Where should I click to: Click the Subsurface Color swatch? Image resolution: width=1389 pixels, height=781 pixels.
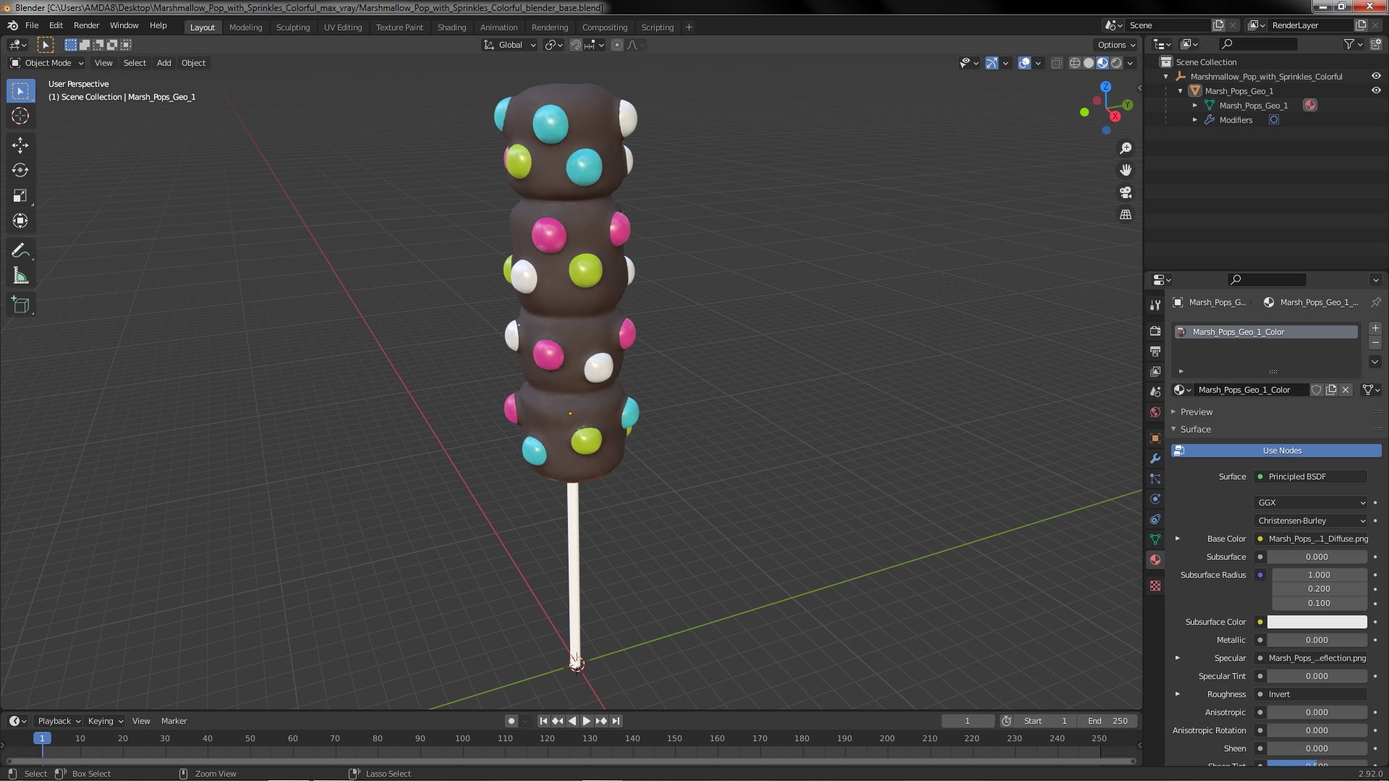coord(1317,622)
